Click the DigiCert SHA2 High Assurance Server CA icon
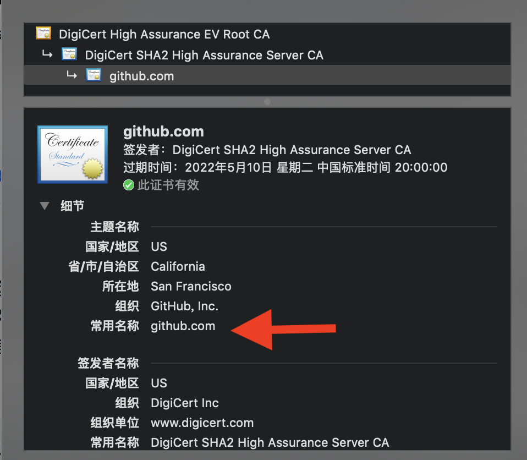Screen dimensions: 527x460 [x=69, y=54]
